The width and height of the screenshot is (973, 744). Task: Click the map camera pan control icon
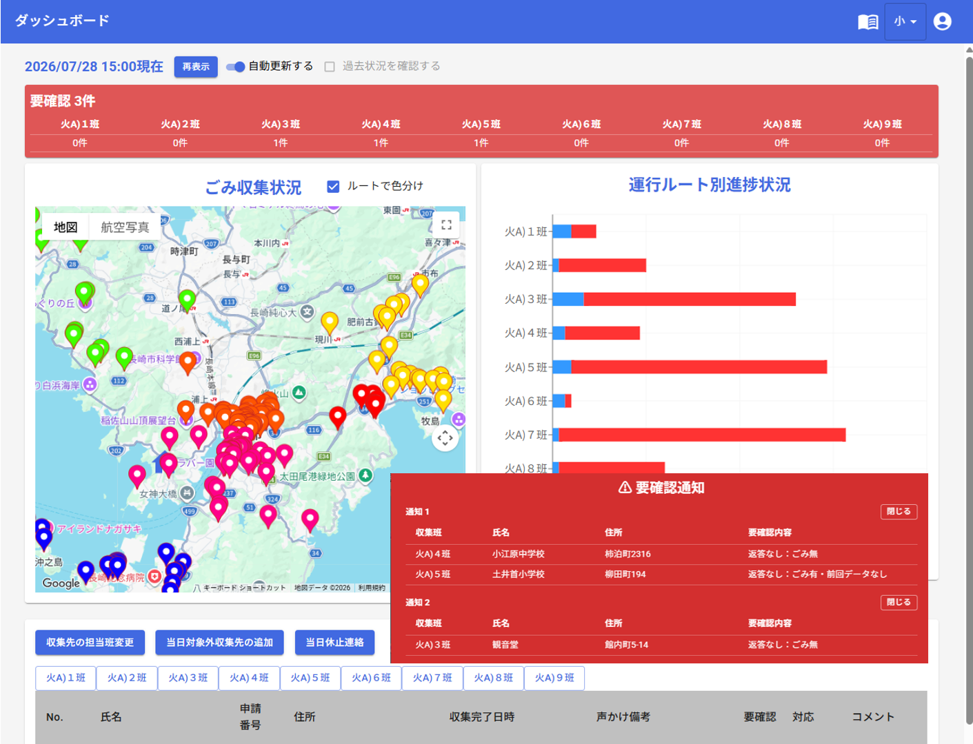(445, 438)
